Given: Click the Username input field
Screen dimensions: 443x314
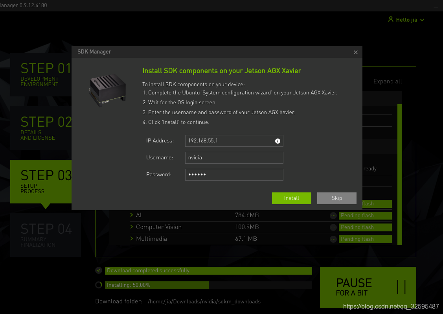Looking at the screenshot, I should click(234, 157).
